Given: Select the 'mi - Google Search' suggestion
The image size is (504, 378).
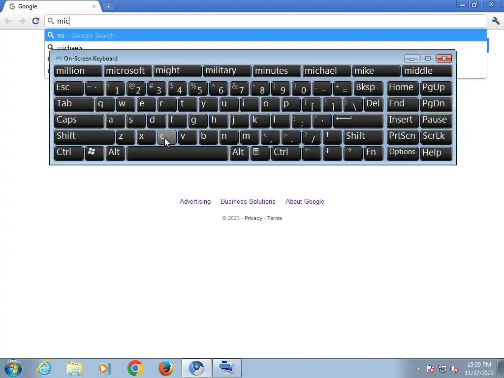Looking at the screenshot, I should pyautogui.click(x=266, y=35).
